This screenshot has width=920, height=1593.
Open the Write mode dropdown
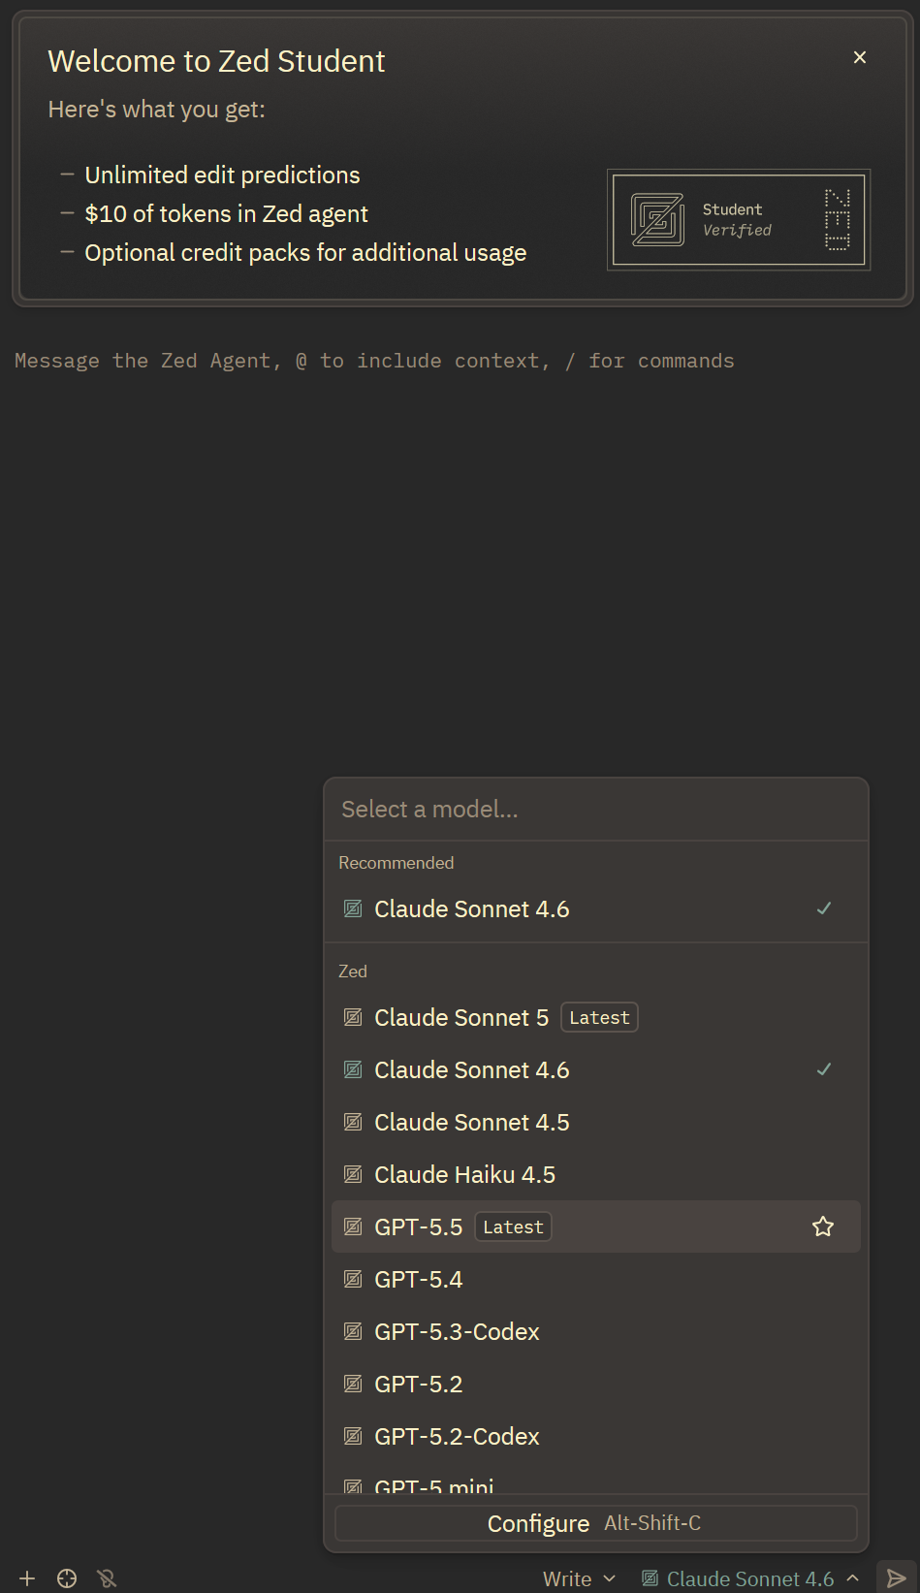click(579, 1578)
